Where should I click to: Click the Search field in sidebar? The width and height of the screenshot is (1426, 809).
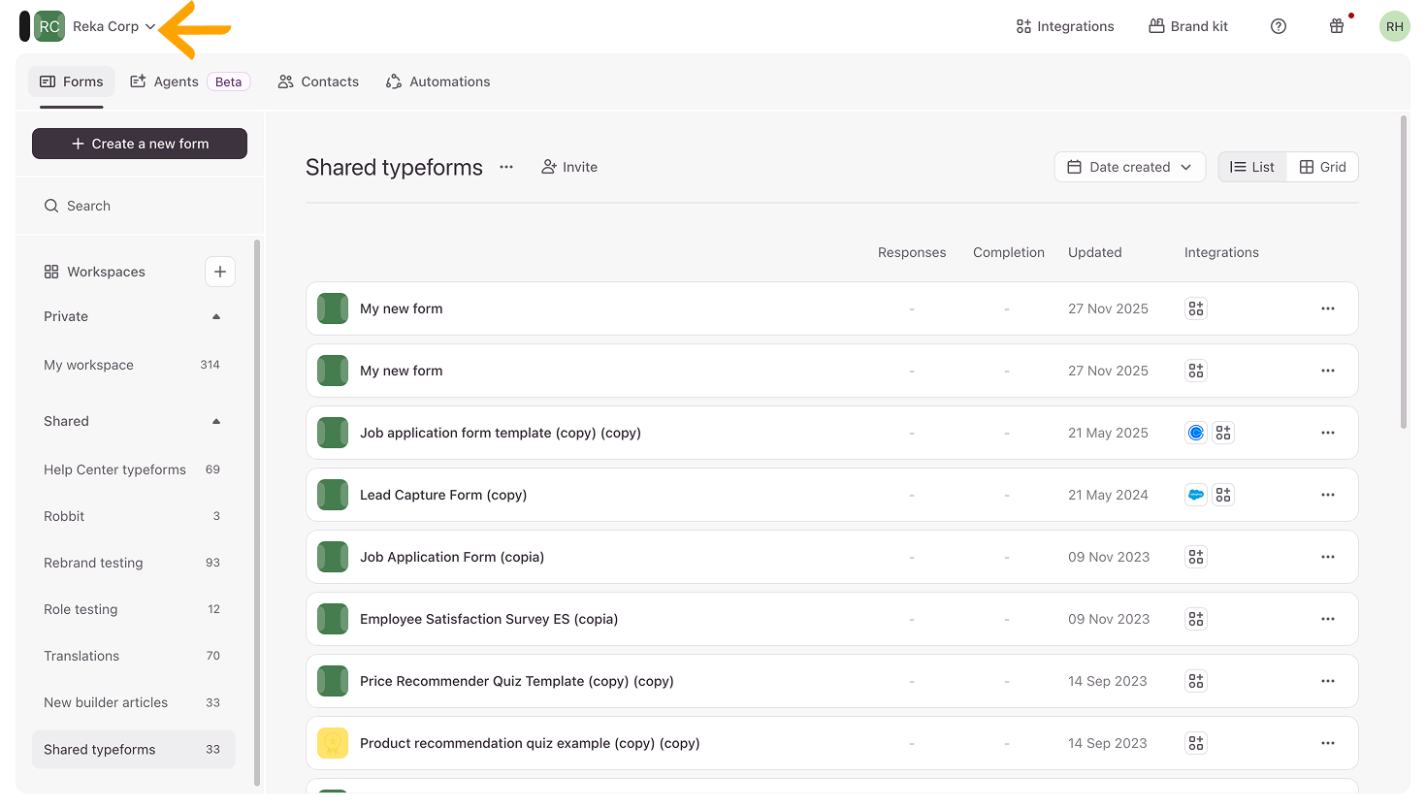140,206
